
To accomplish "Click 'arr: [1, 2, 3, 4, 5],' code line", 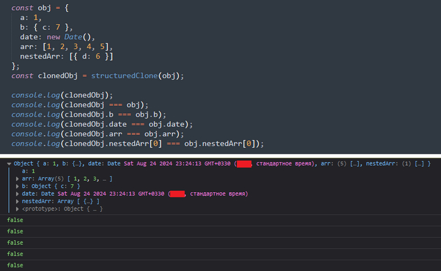I will click(66, 47).
